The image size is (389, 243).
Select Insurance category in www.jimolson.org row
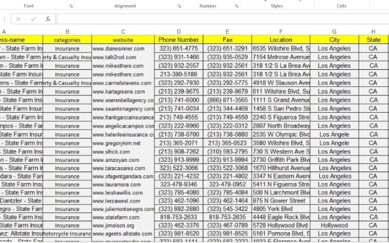coord(68,226)
